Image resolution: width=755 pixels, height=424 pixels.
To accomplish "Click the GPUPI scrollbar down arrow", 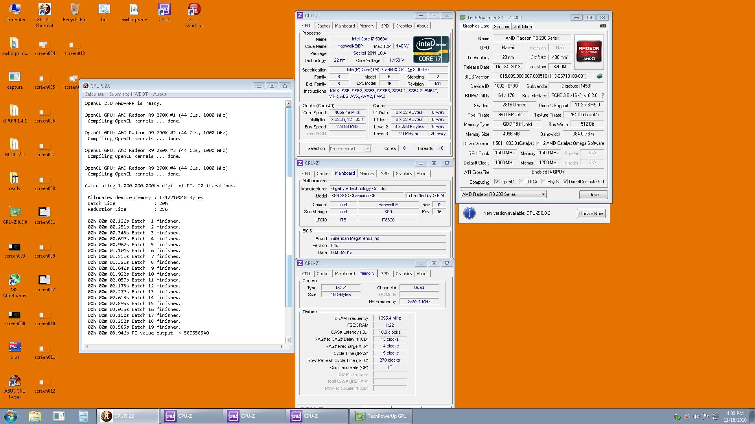I will coord(288,340).
